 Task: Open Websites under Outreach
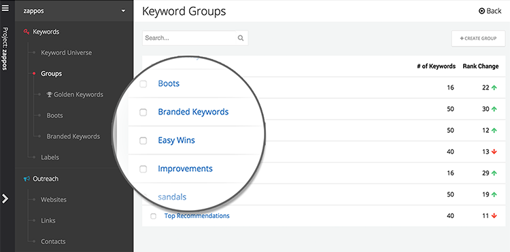tap(53, 200)
